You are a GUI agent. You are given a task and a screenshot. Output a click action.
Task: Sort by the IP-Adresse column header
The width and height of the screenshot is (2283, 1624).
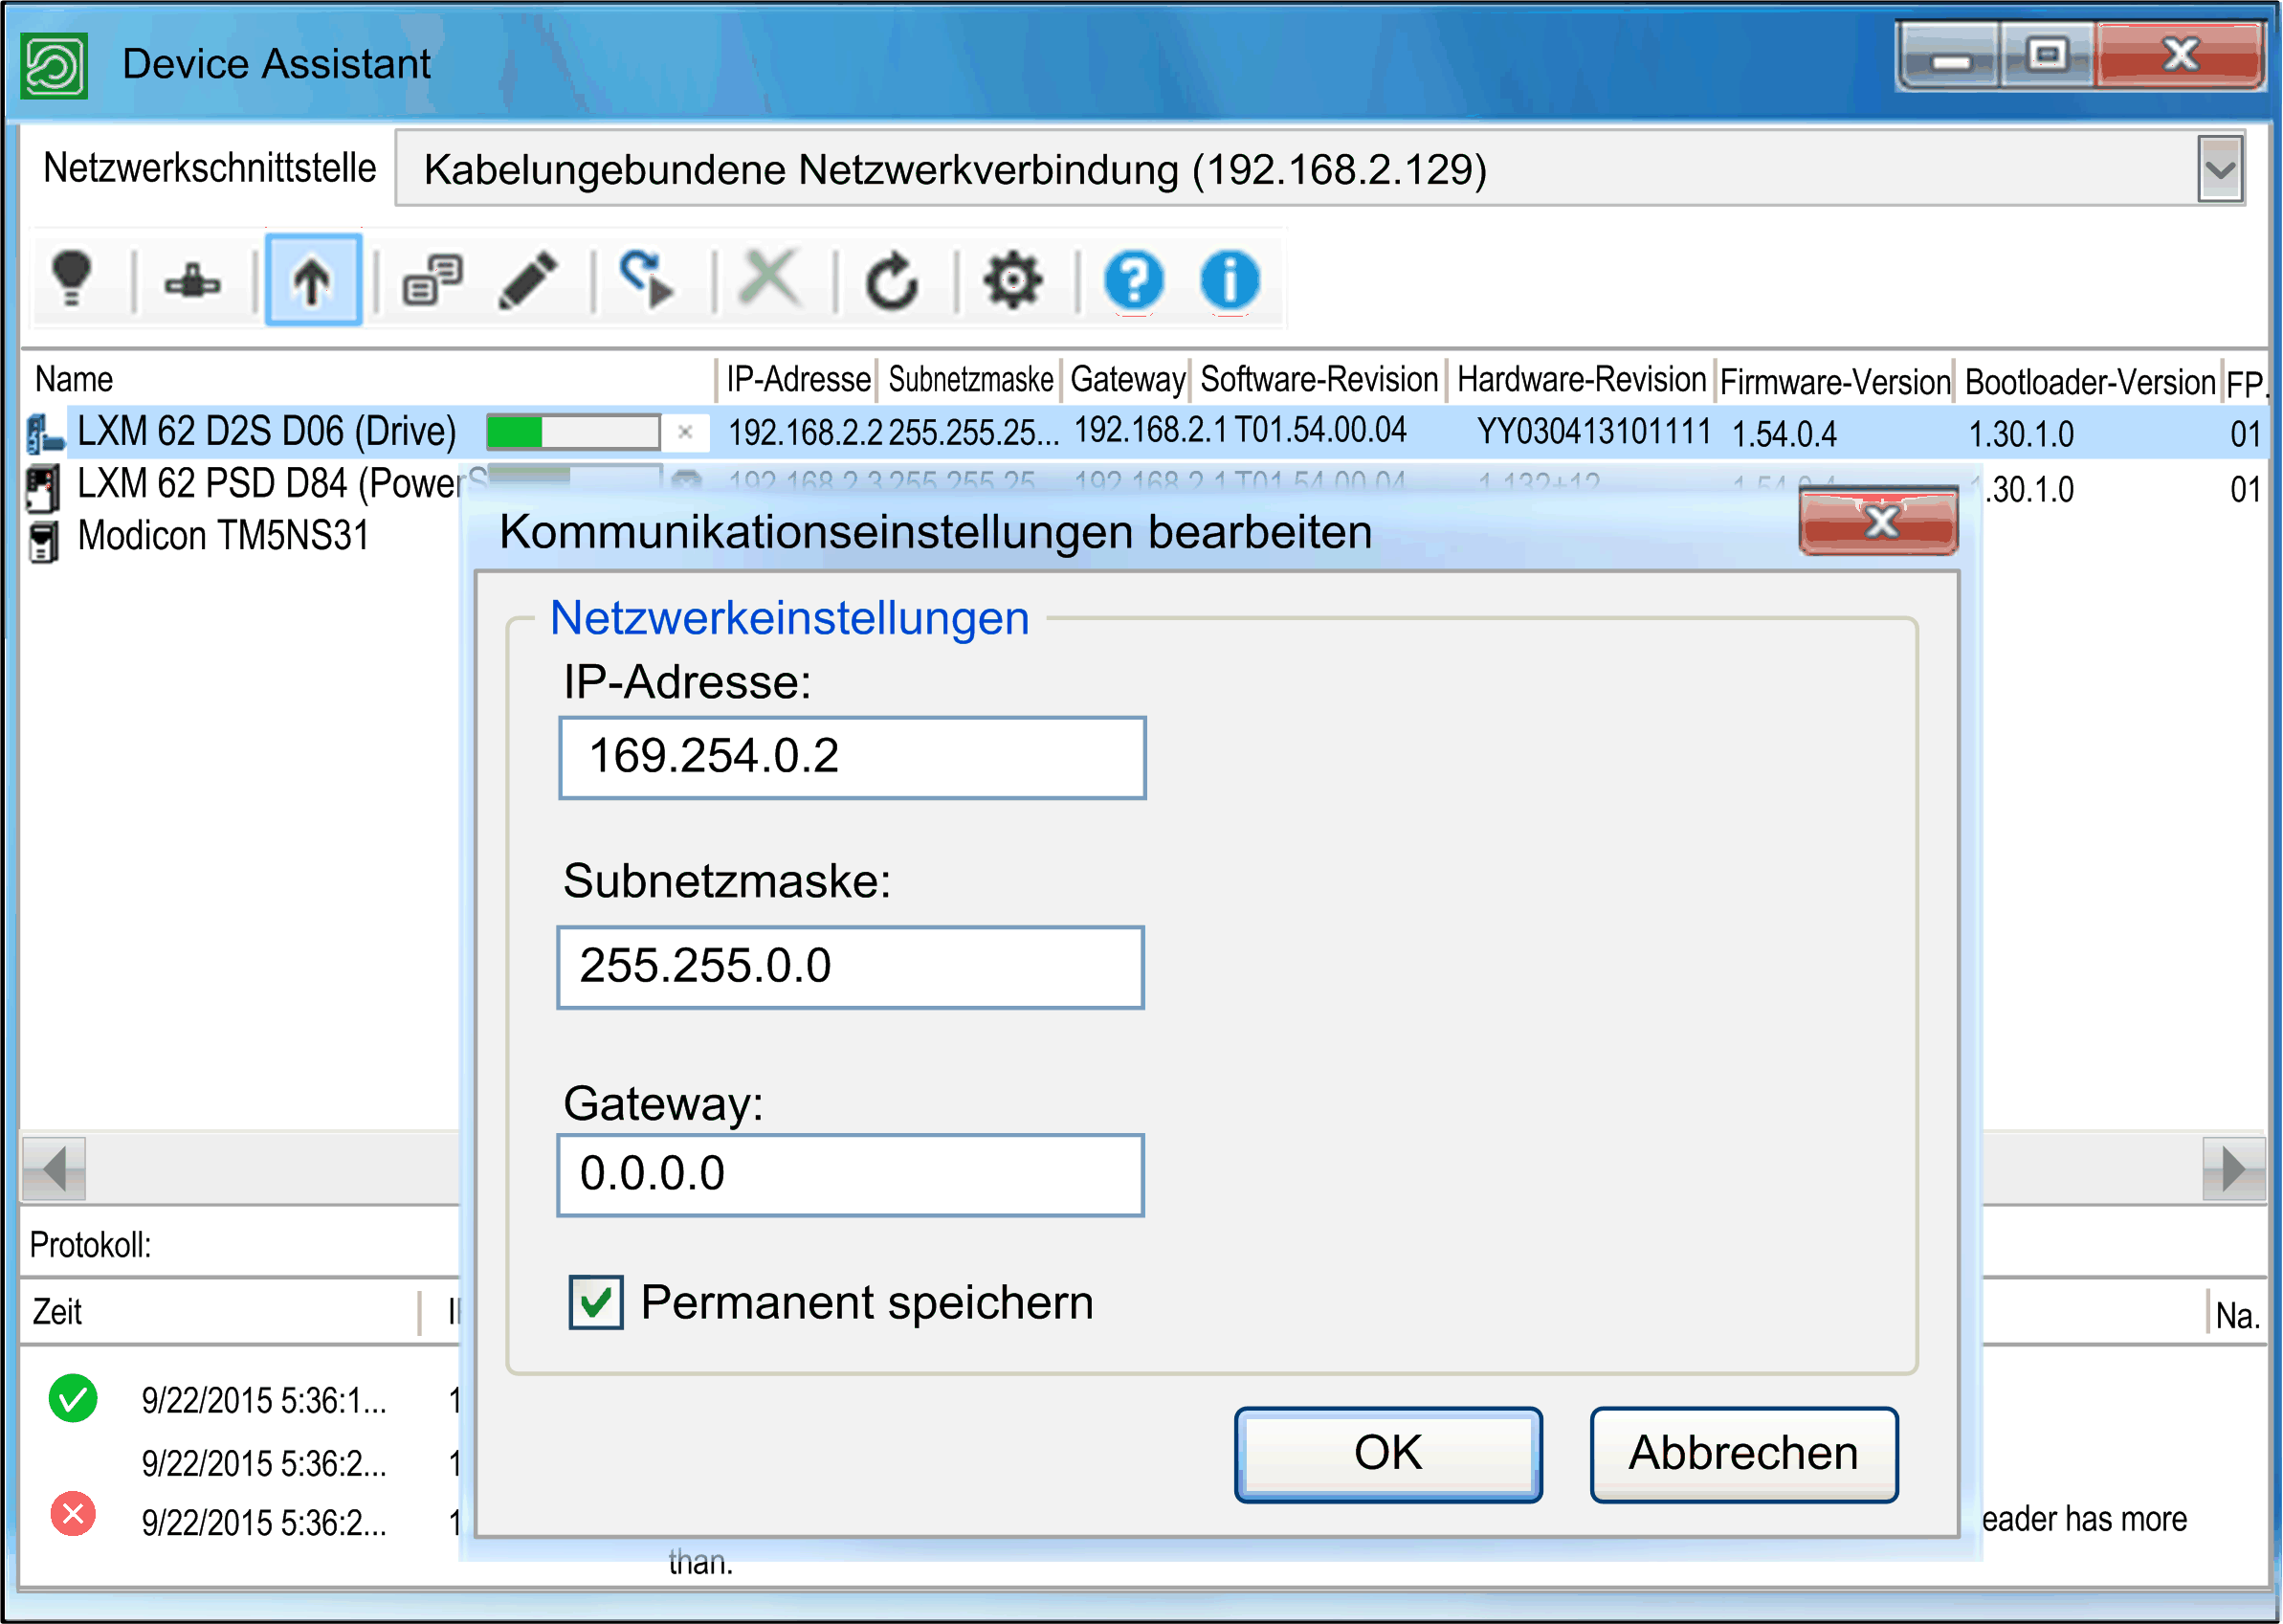tap(798, 380)
